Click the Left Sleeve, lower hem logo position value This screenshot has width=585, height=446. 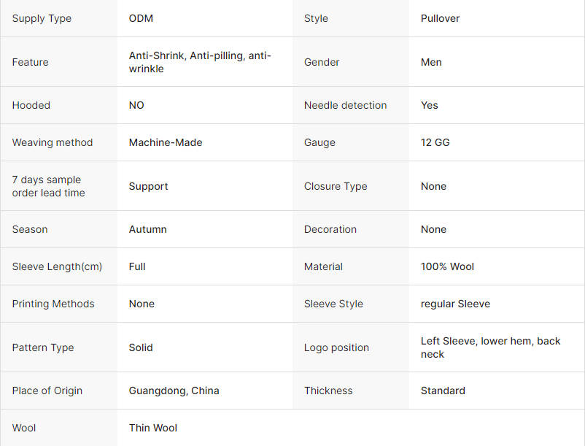click(x=491, y=347)
